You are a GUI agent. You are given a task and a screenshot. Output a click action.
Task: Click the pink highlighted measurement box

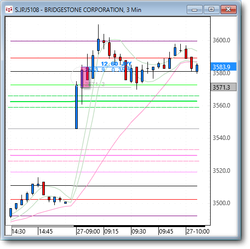85,77
